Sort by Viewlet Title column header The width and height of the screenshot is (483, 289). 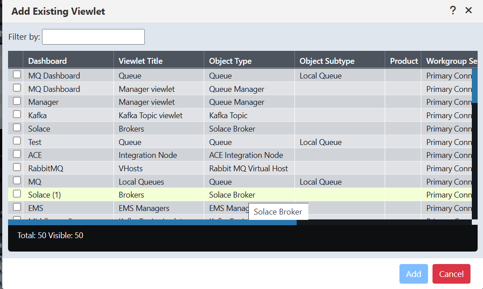pos(159,61)
